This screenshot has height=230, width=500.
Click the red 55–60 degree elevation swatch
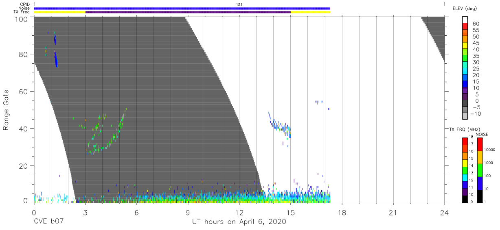[465, 27]
